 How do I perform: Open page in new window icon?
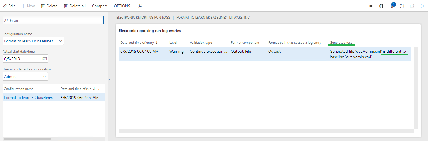point(412,6)
